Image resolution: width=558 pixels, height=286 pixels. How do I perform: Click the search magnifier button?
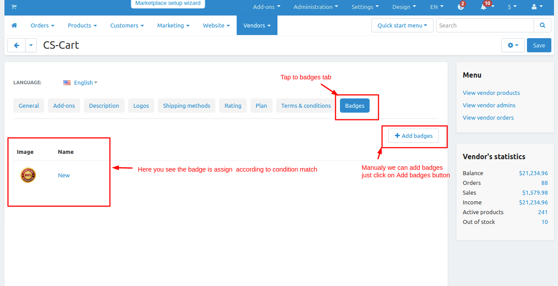(542, 25)
